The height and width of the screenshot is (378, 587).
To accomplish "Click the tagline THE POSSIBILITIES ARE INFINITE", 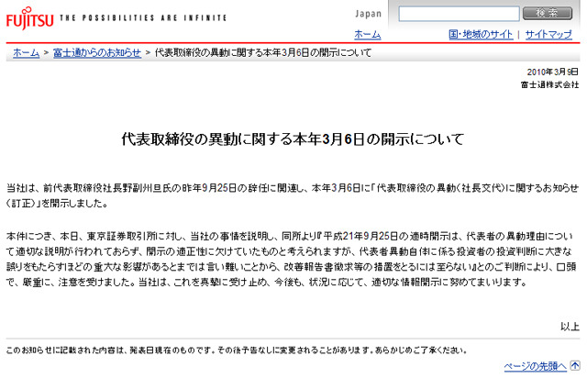I will [143, 17].
